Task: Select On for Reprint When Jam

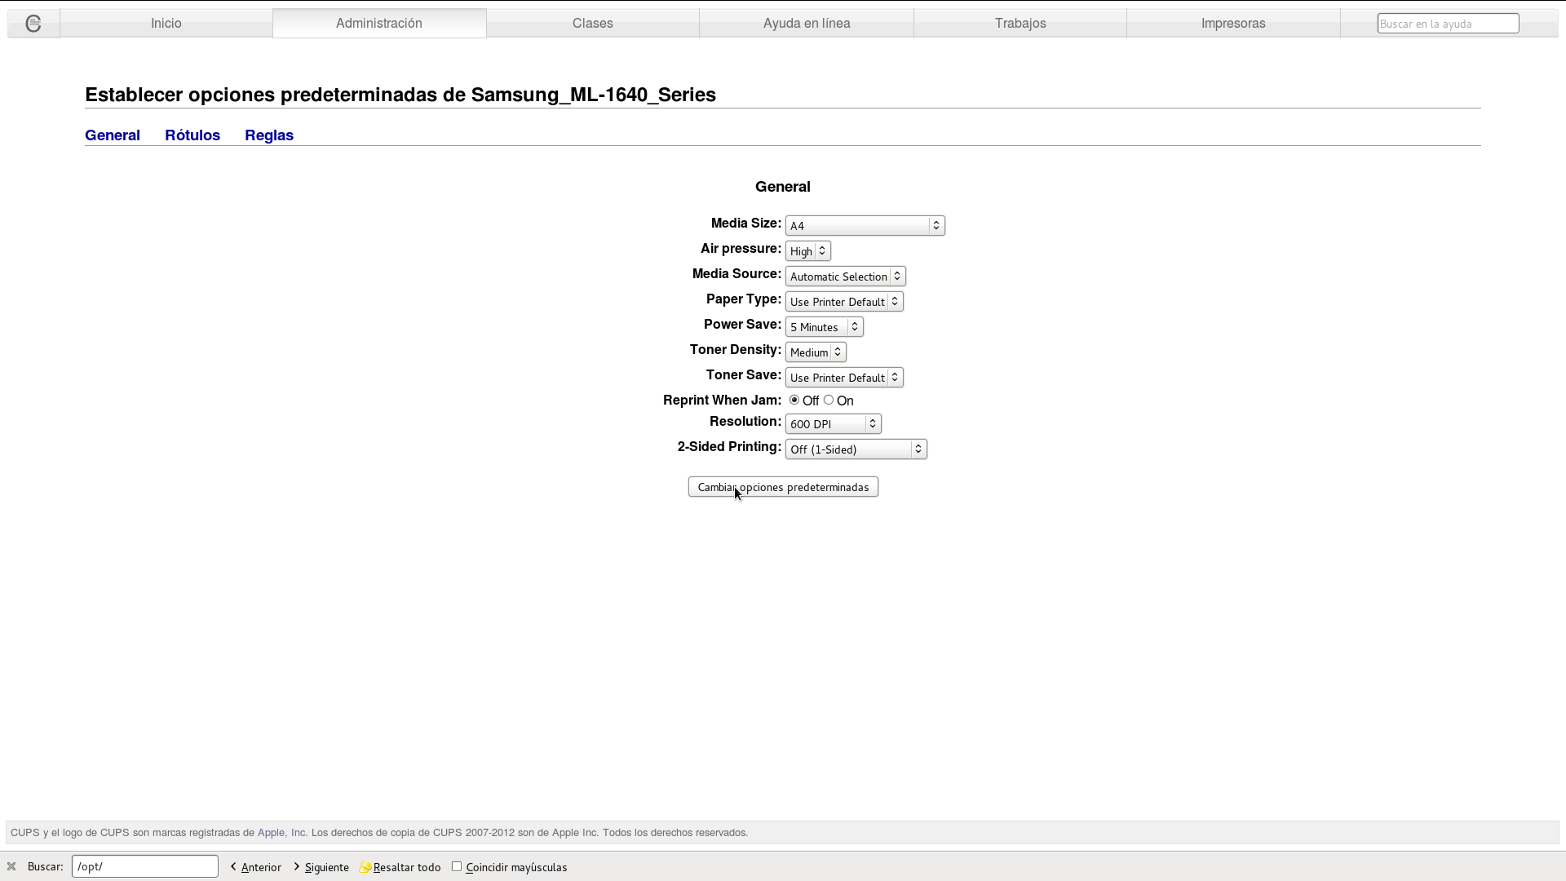Action: 829,400
